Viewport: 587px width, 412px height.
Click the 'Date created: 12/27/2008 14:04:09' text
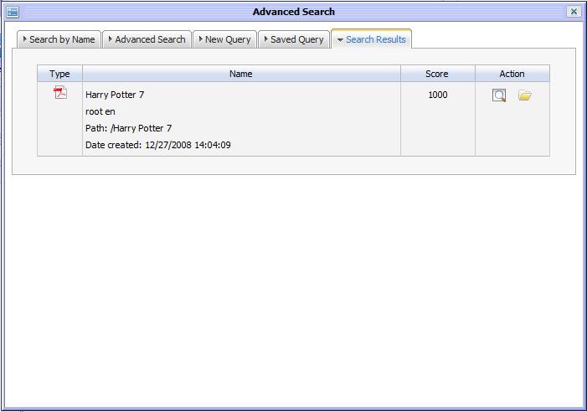[x=158, y=145]
